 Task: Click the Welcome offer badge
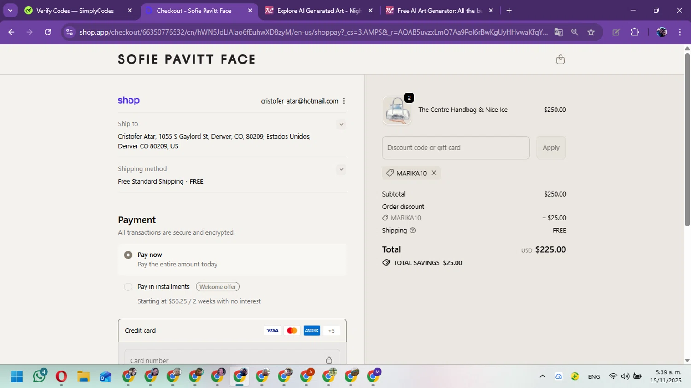(x=217, y=287)
